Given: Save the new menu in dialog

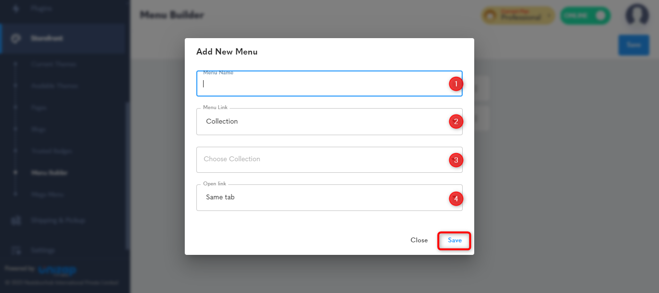Looking at the screenshot, I should pos(454,240).
